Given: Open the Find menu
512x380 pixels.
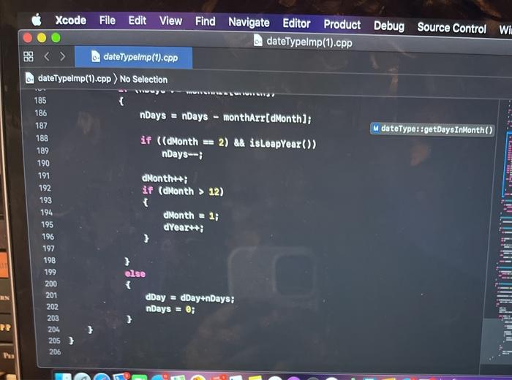Looking at the screenshot, I should 205,21.
